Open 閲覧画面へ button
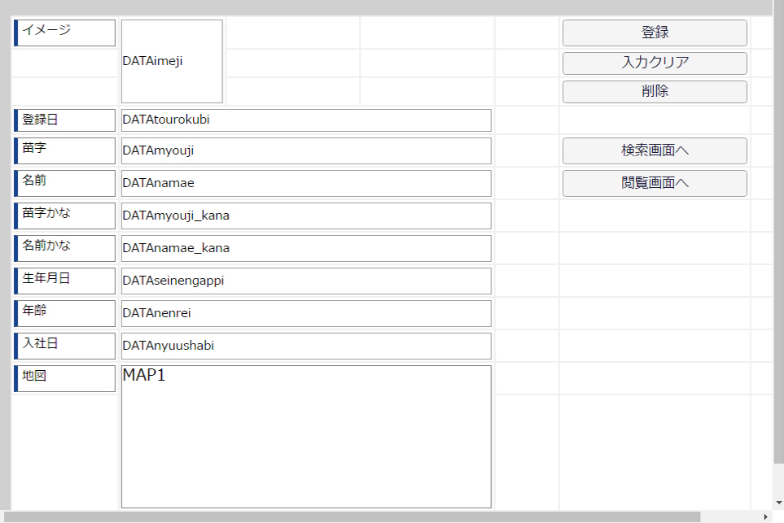 click(x=655, y=183)
